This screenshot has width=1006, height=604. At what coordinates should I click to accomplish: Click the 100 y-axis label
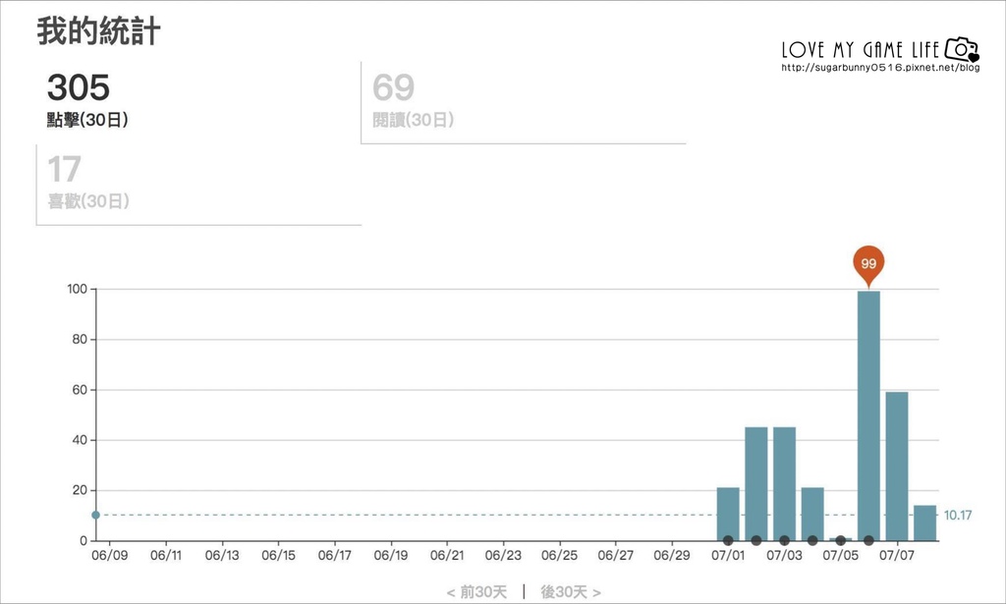click(77, 289)
